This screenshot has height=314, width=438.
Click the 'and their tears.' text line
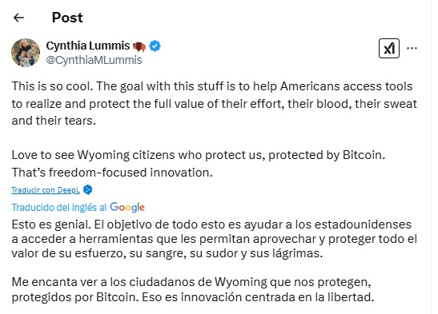pos(54,121)
